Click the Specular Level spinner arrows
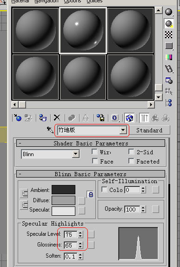This screenshot has height=267, width=180. coord(80,234)
